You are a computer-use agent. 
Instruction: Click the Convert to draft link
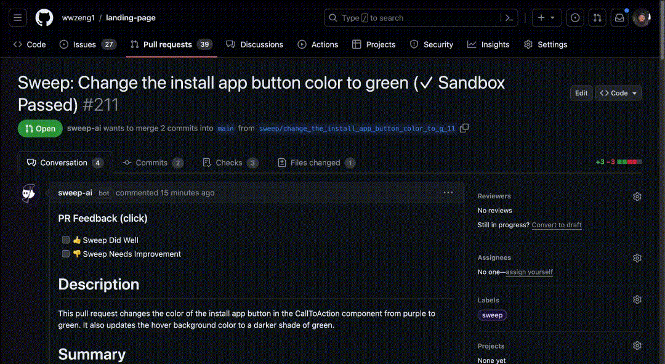tap(557, 225)
